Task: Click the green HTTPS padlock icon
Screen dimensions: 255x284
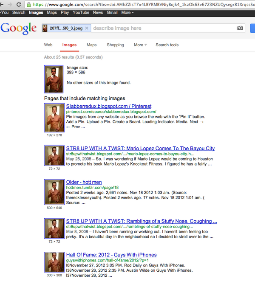Action: coord(28,5)
